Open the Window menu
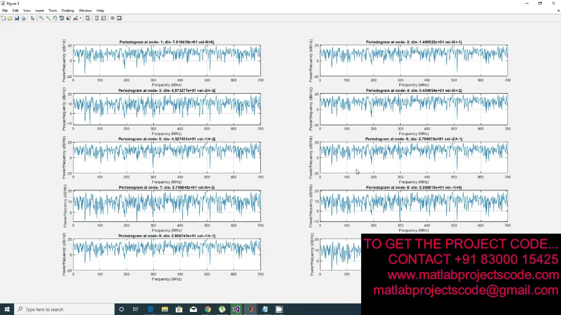Screen dimensions: 561x315 (x=85, y=10)
